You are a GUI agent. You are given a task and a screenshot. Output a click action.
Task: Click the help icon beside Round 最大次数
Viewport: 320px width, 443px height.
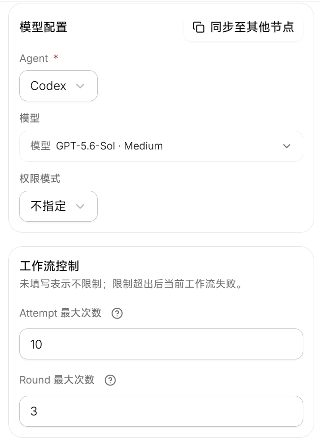click(110, 380)
